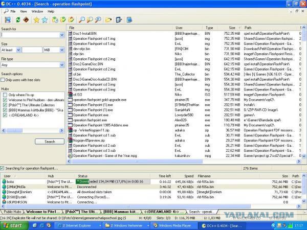Click green network tray icon
The width and height of the screenshot is (307, 230).
(x=291, y=225)
